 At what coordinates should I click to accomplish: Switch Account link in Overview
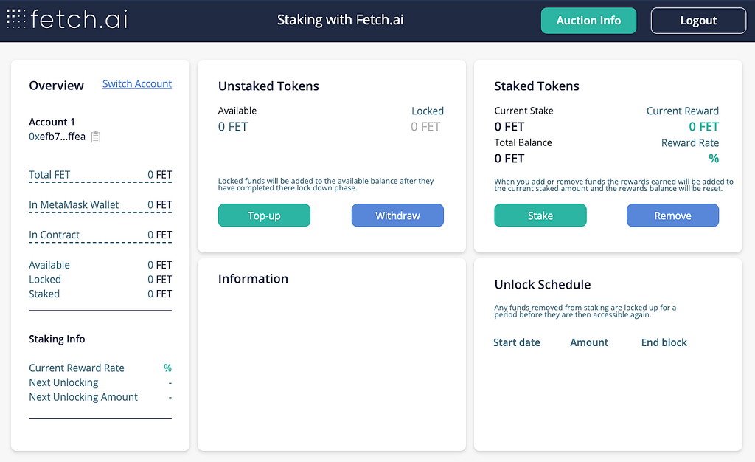coord(137,84)
